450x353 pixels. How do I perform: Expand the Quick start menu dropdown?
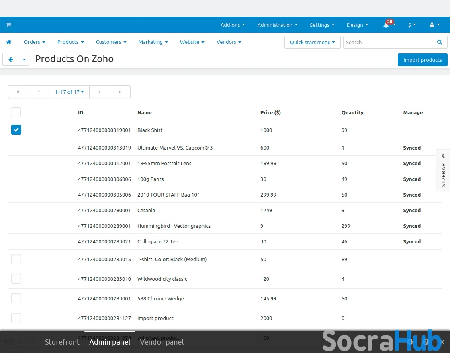312,42
